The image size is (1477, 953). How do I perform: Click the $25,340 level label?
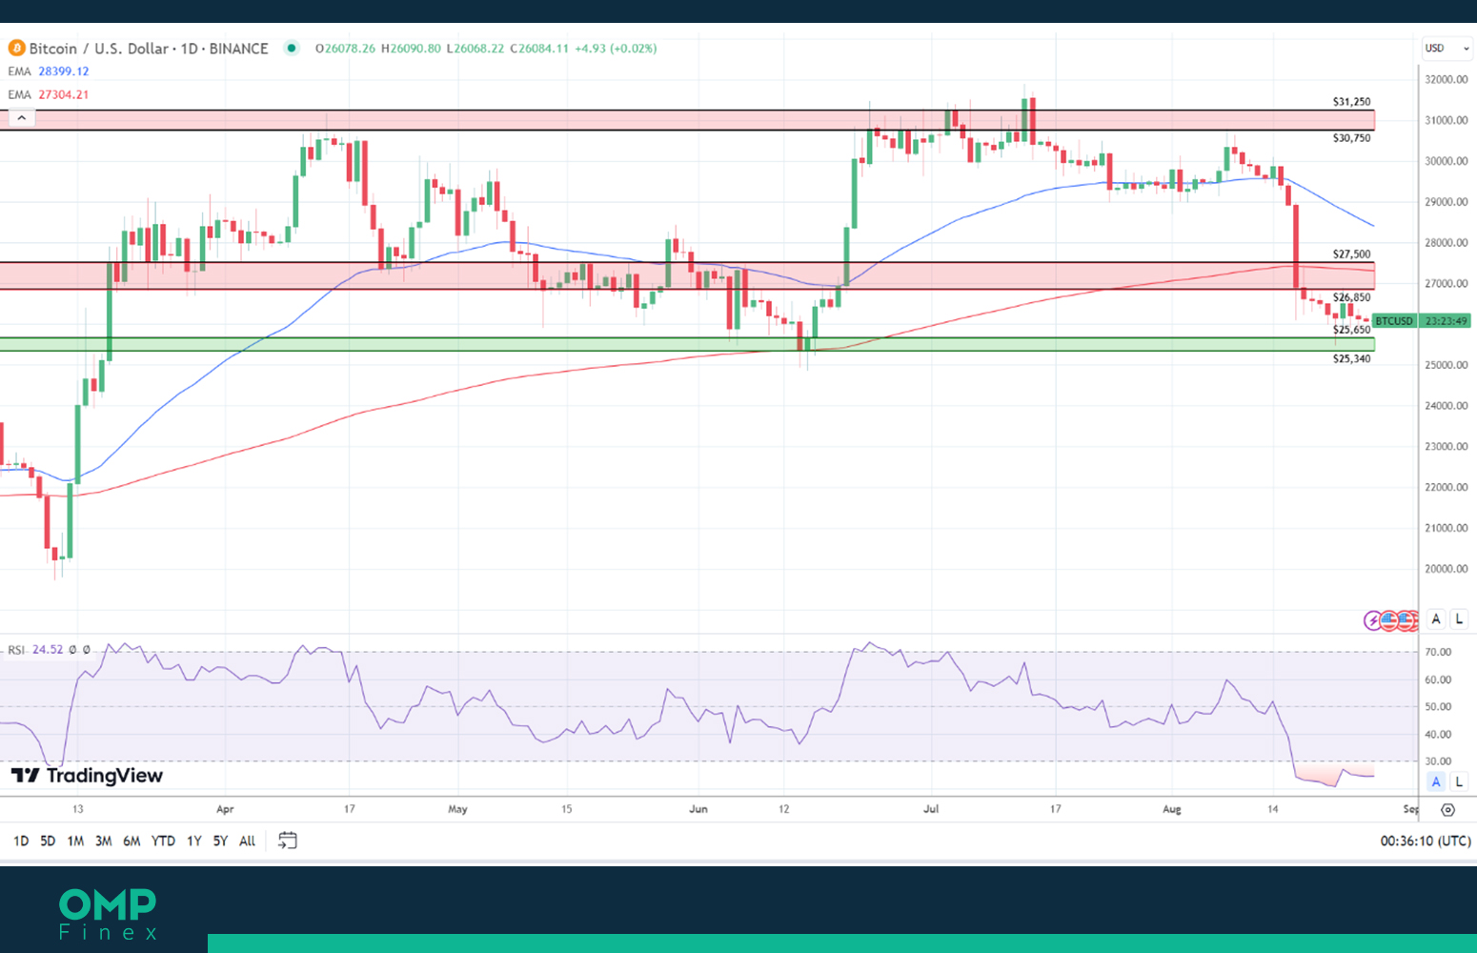tap(1351, 359)
